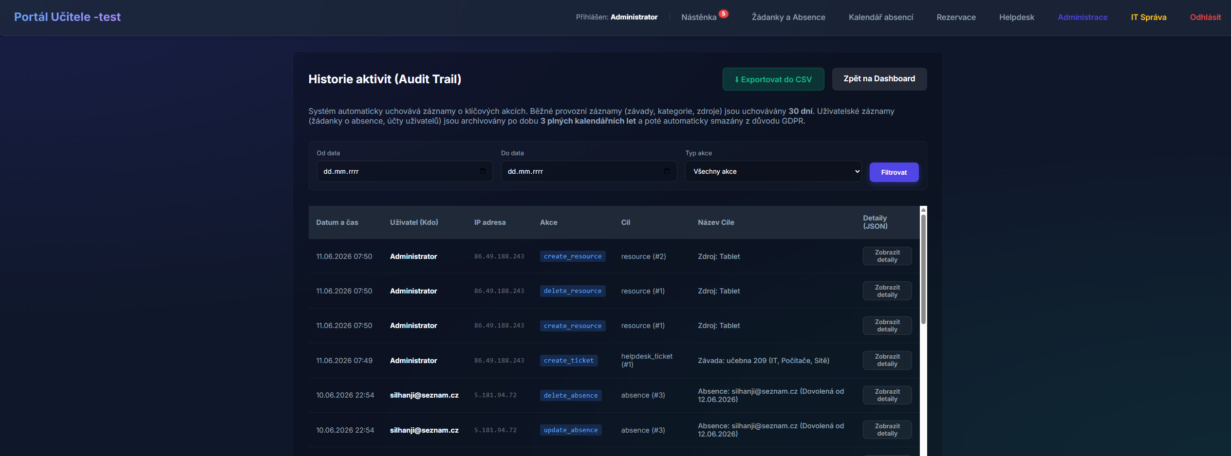This screenshot has height=456, width=1231.
Task: Click IP 5.181.94.72 in update_absence row
Action: (x=495, y=430)
